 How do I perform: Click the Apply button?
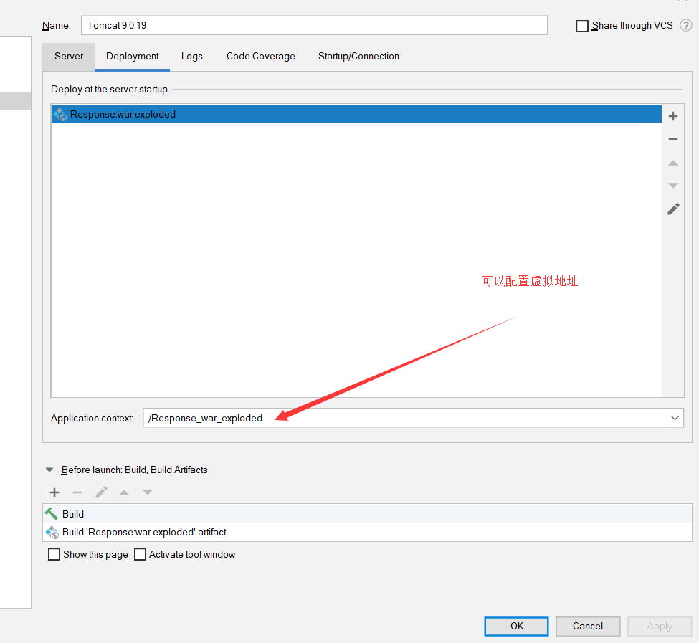click(660, 626)
